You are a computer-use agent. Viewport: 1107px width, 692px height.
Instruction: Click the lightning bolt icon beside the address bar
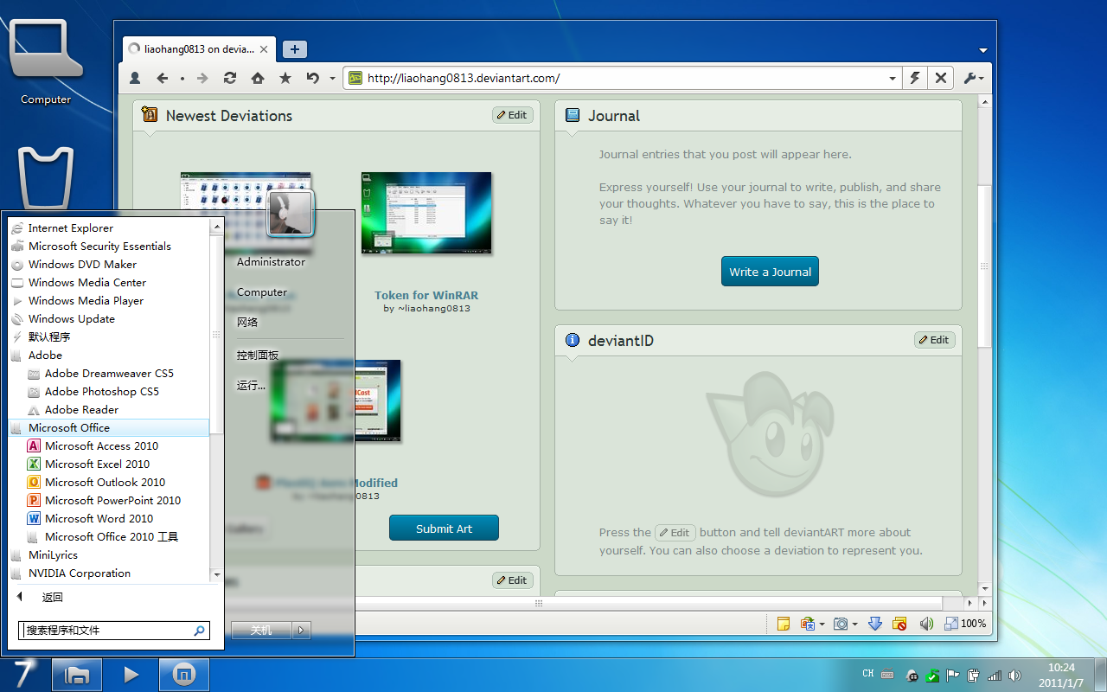tap(915, 78)
